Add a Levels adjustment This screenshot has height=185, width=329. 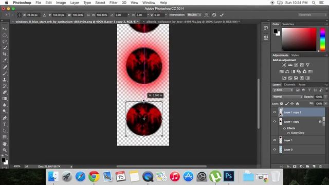[290, 65]
